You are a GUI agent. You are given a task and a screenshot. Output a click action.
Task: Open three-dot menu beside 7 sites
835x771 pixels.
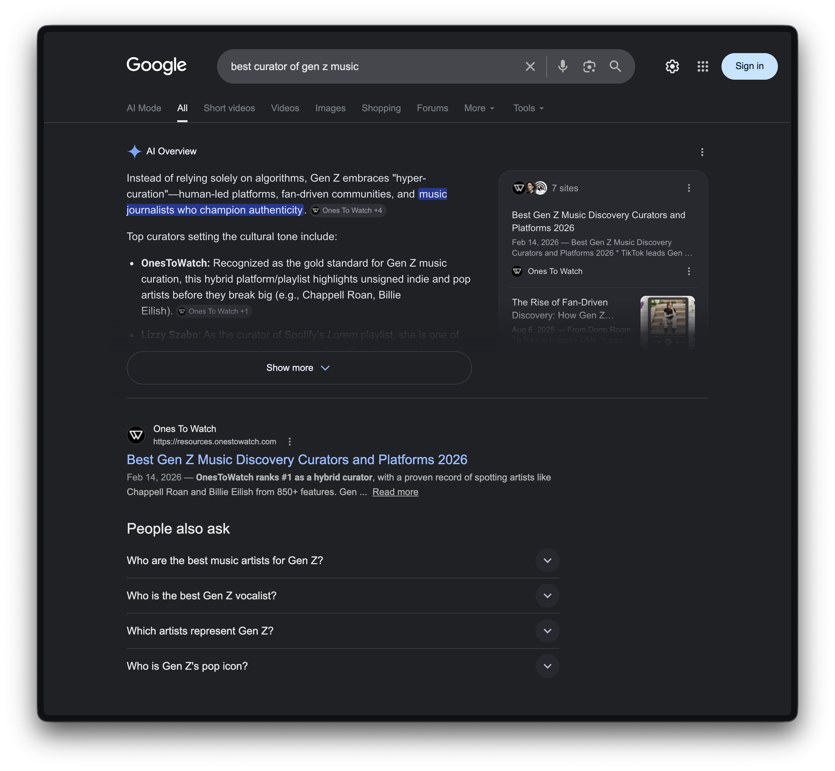coord(689,188)
